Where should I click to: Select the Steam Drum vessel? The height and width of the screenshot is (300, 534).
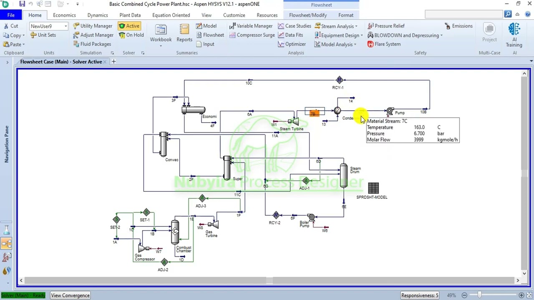coord(343,175)
